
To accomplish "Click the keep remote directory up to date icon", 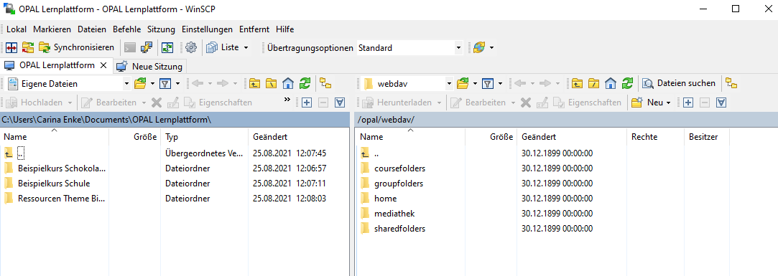I will [167, 47].
